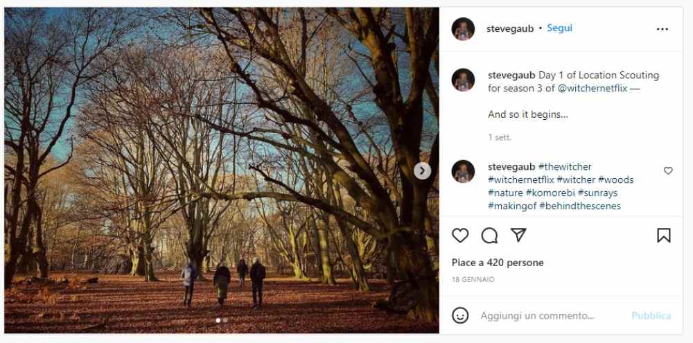Open the comment bubble icon
Viewport: 693px width, 343px height.
pyautogui.click(x=489, y=236)
